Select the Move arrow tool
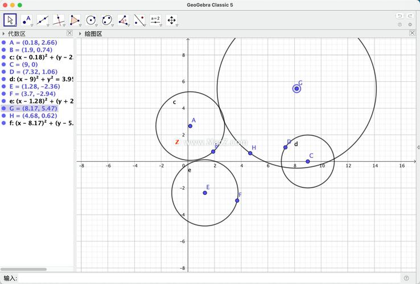 (x=10, y=20)
